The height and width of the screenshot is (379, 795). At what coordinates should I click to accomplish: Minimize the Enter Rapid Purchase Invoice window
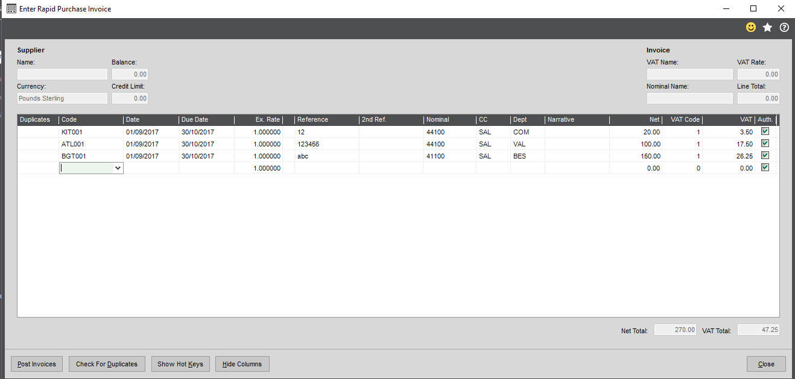726,8
